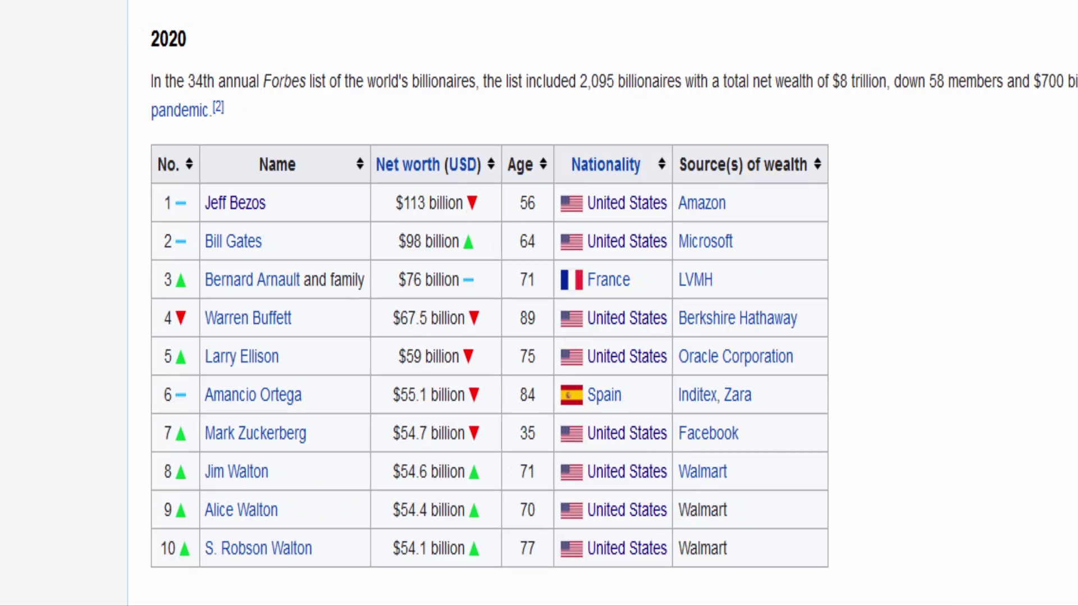Image resolution: width=1078 pixels, height=606 pixels.
Task: Open the Net worth (USD) header link
Action: [428, 164]
